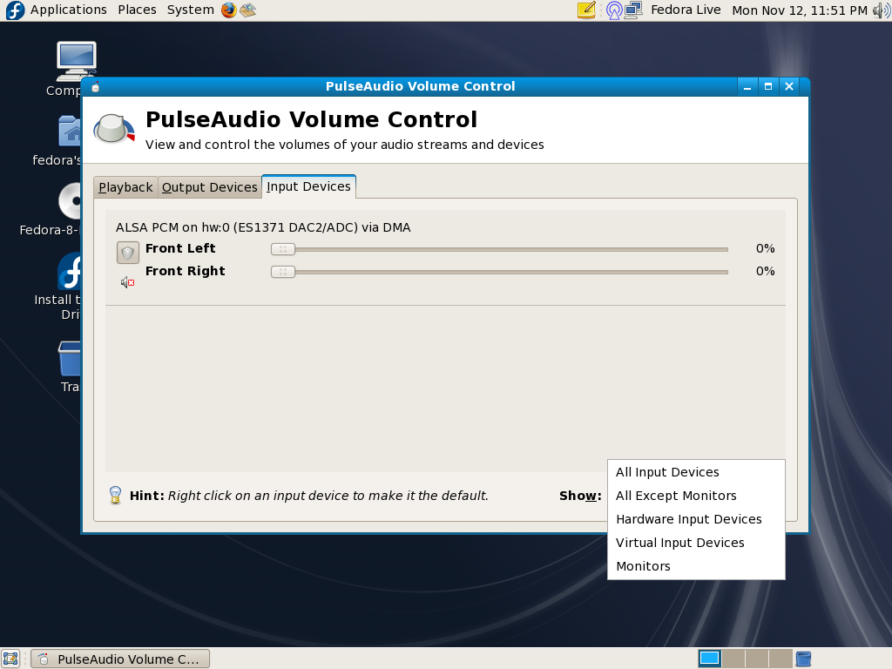The image size is (892, 669).
Task: Launch Firefox from the top panel
Action: (x=229, y=10)
